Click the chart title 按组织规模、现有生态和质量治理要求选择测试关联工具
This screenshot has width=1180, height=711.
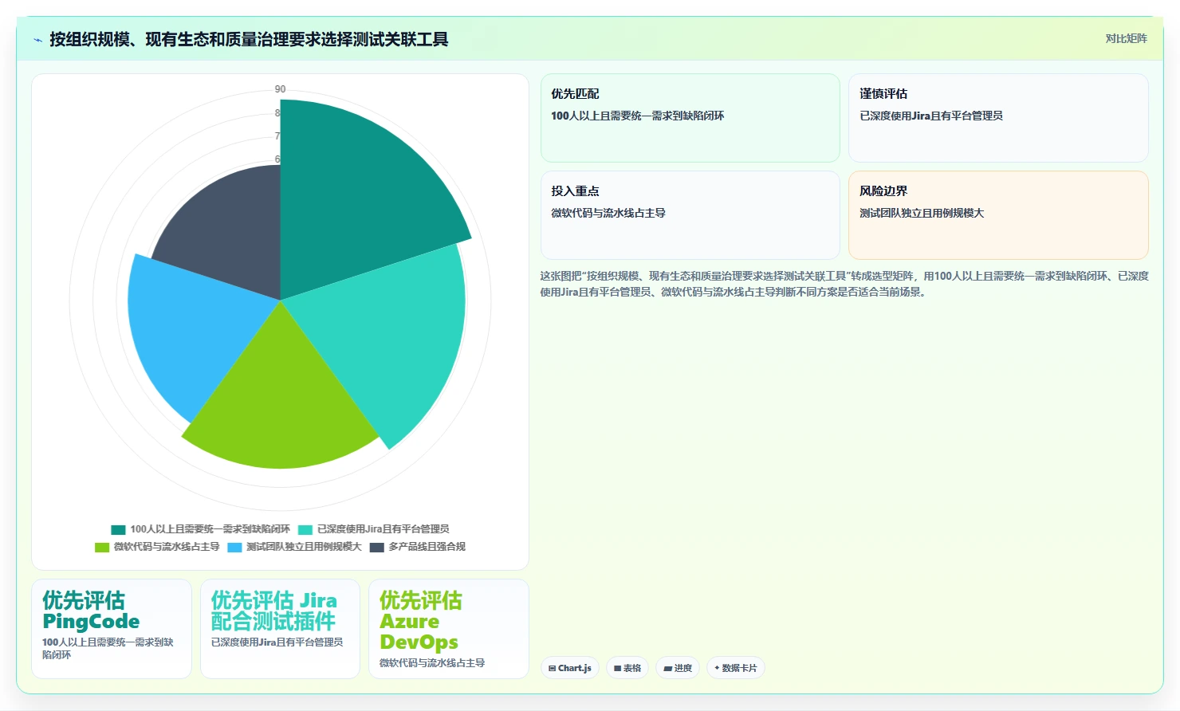click(249, 40)
